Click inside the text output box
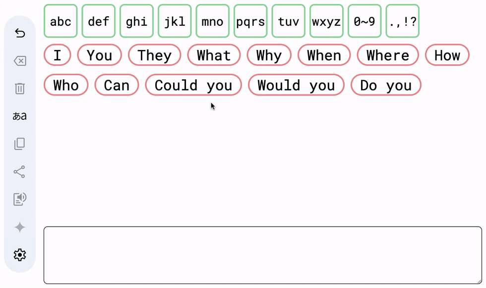 [263, 255]
